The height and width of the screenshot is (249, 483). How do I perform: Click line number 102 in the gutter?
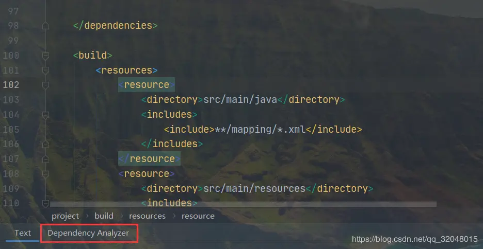(x=11, y=85)
